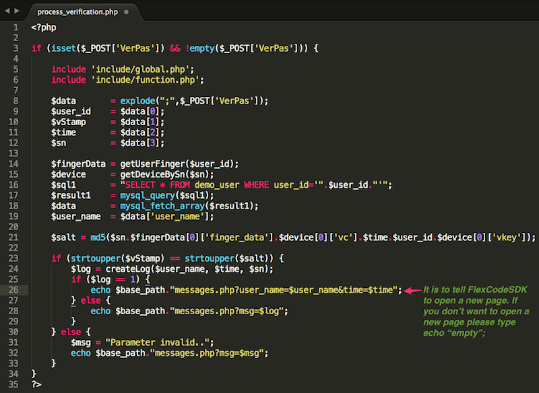This screenshot has height=393, width=539.
Task: Click 'include/global.php' string on line 5
Action: (140, 69)
